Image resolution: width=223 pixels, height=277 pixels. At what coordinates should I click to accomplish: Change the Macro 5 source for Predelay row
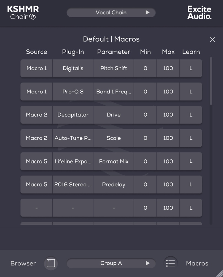36,185
